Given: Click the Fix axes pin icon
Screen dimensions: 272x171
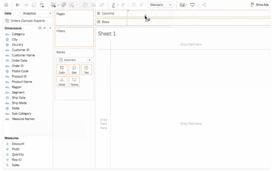Looking at the screenshot, I should coord(141,5).
